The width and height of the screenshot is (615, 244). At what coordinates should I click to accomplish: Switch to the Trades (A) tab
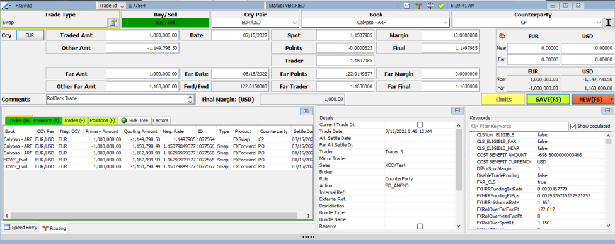pyautogui.click(x=18, y=120)
